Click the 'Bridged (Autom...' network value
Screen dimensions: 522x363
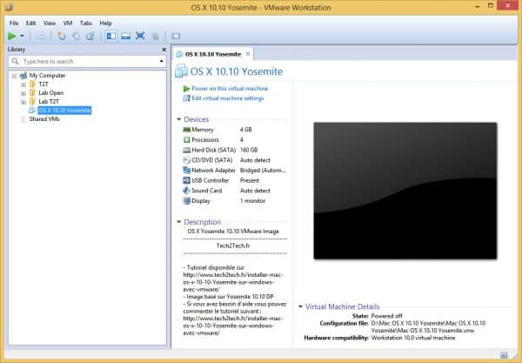coord(263,170)
